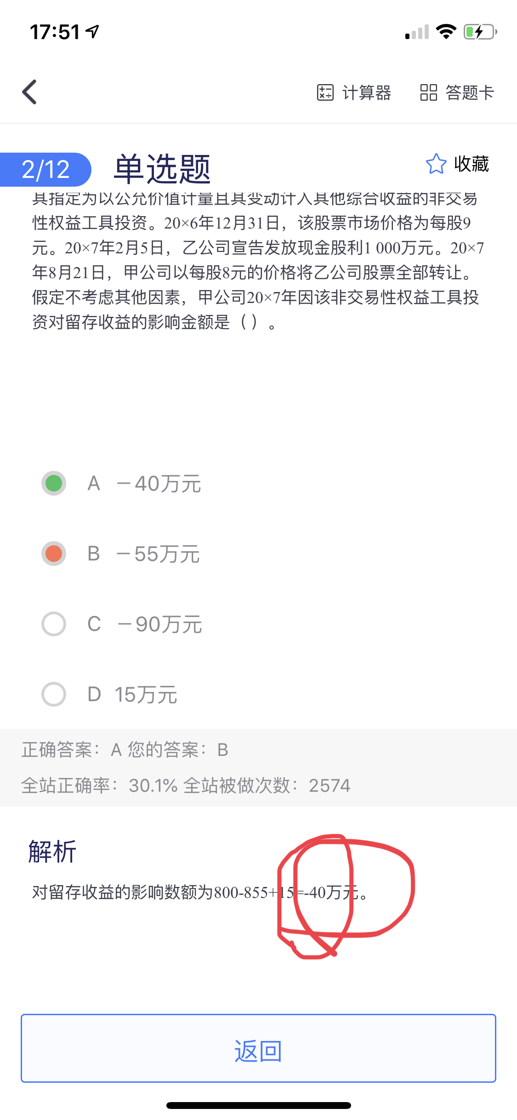517x1120 pixels.
Task: Open the answer card grid icon
Action: 428,92
